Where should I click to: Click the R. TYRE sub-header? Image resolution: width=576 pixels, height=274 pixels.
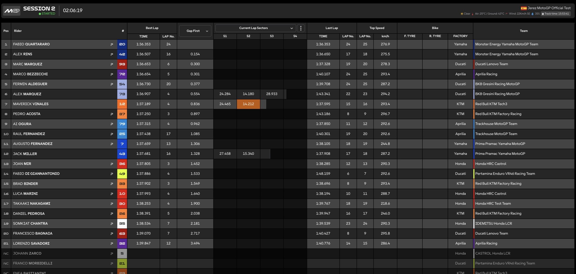435,36
